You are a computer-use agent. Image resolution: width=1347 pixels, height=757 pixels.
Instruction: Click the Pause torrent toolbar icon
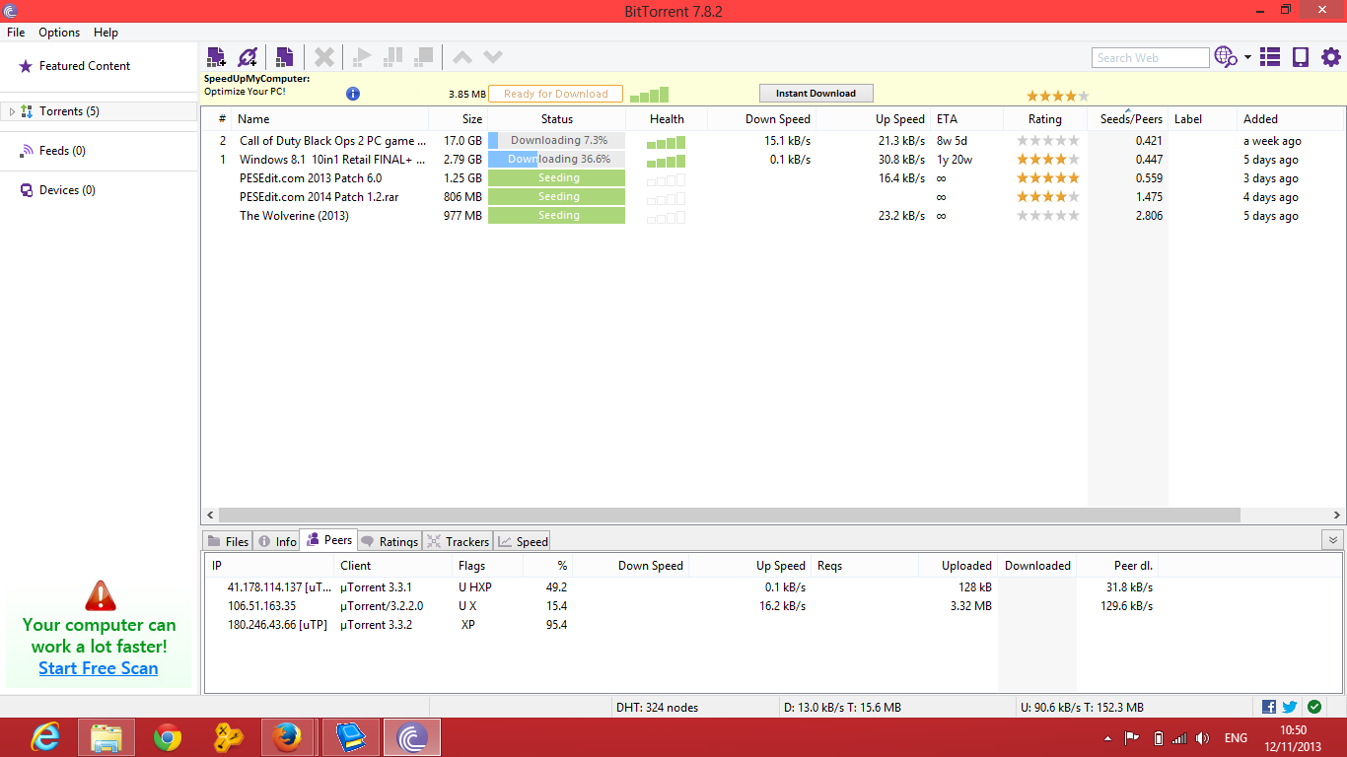tap(392, 57)
